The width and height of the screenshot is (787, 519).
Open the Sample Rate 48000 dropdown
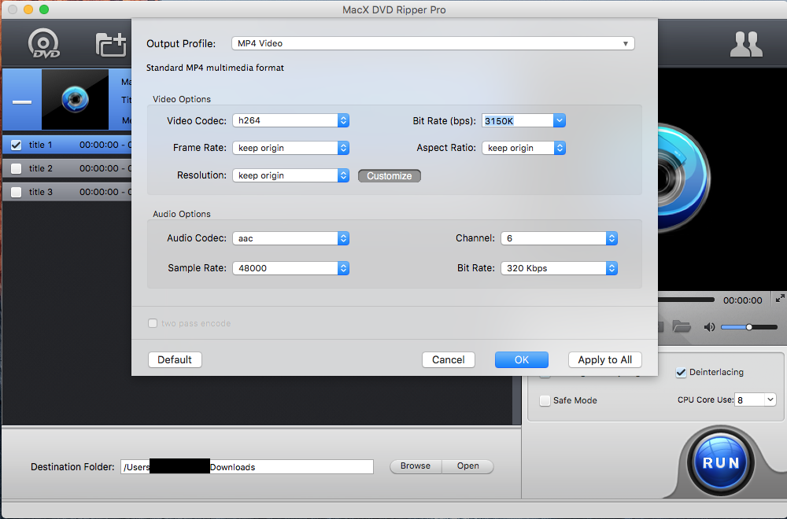pyautogui.click(x=290, y=268)
